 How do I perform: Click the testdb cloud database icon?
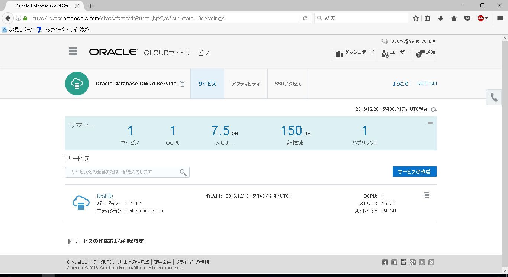coord(81,203)
